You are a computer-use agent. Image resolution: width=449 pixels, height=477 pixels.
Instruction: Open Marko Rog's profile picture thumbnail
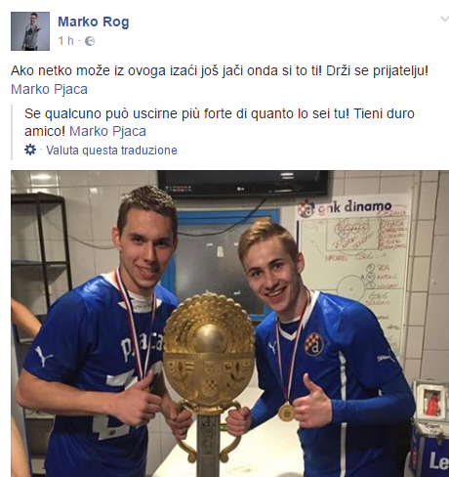coord(30,31)
